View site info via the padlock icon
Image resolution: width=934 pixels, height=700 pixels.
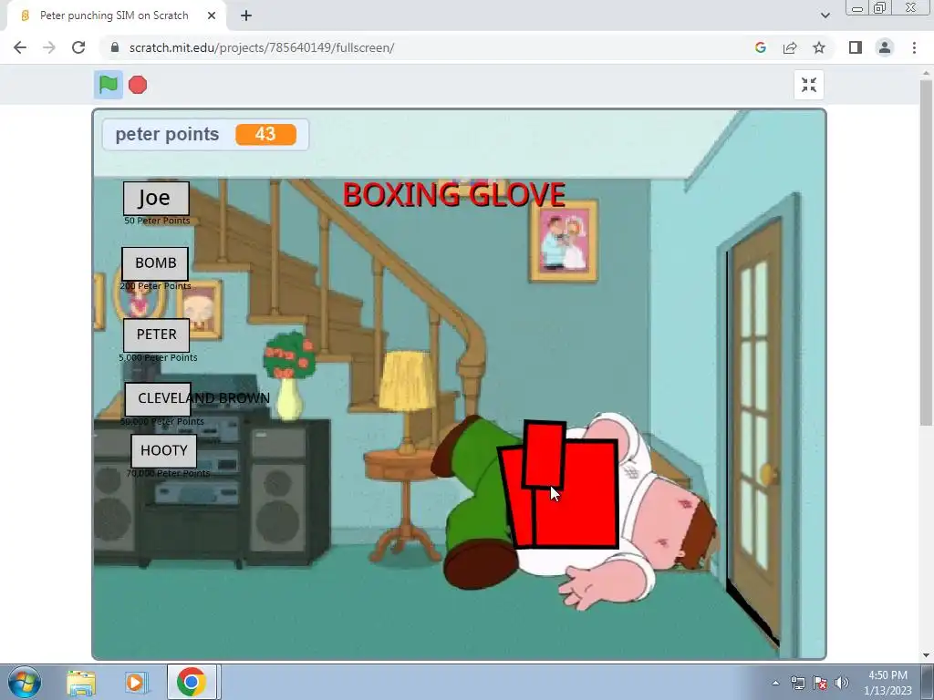115,47
